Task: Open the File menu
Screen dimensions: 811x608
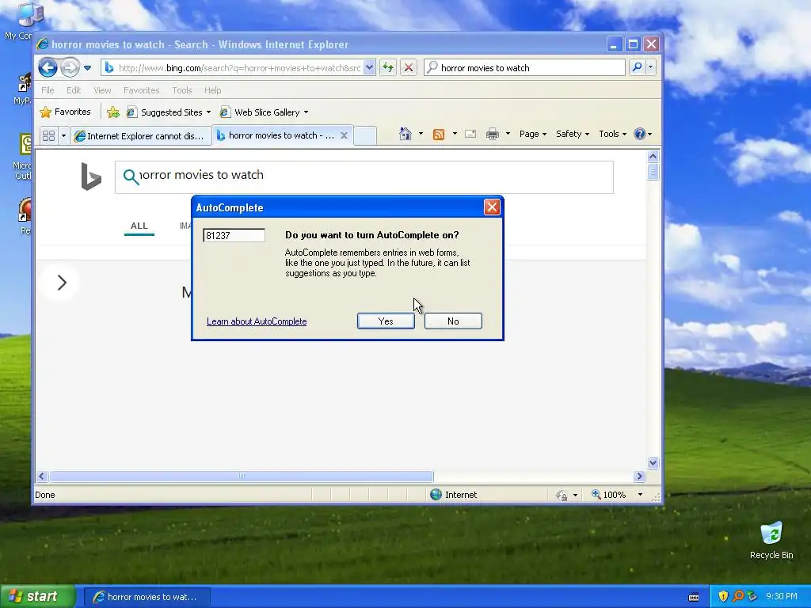Action: (x=48, y=90)
